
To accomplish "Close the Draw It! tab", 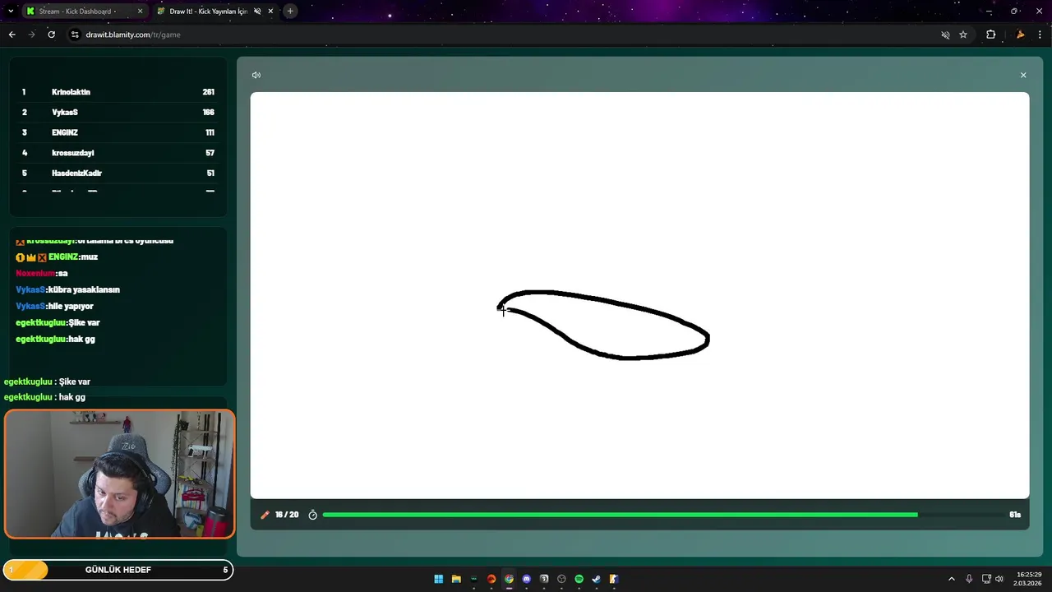I will pyautogui.click(x=270, y=12).
